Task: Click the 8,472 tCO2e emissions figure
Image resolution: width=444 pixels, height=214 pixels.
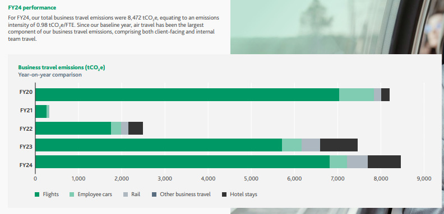Action: click(144, 18)
